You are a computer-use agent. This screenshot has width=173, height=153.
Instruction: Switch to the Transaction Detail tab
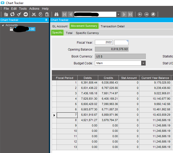(x=112, y=26)
